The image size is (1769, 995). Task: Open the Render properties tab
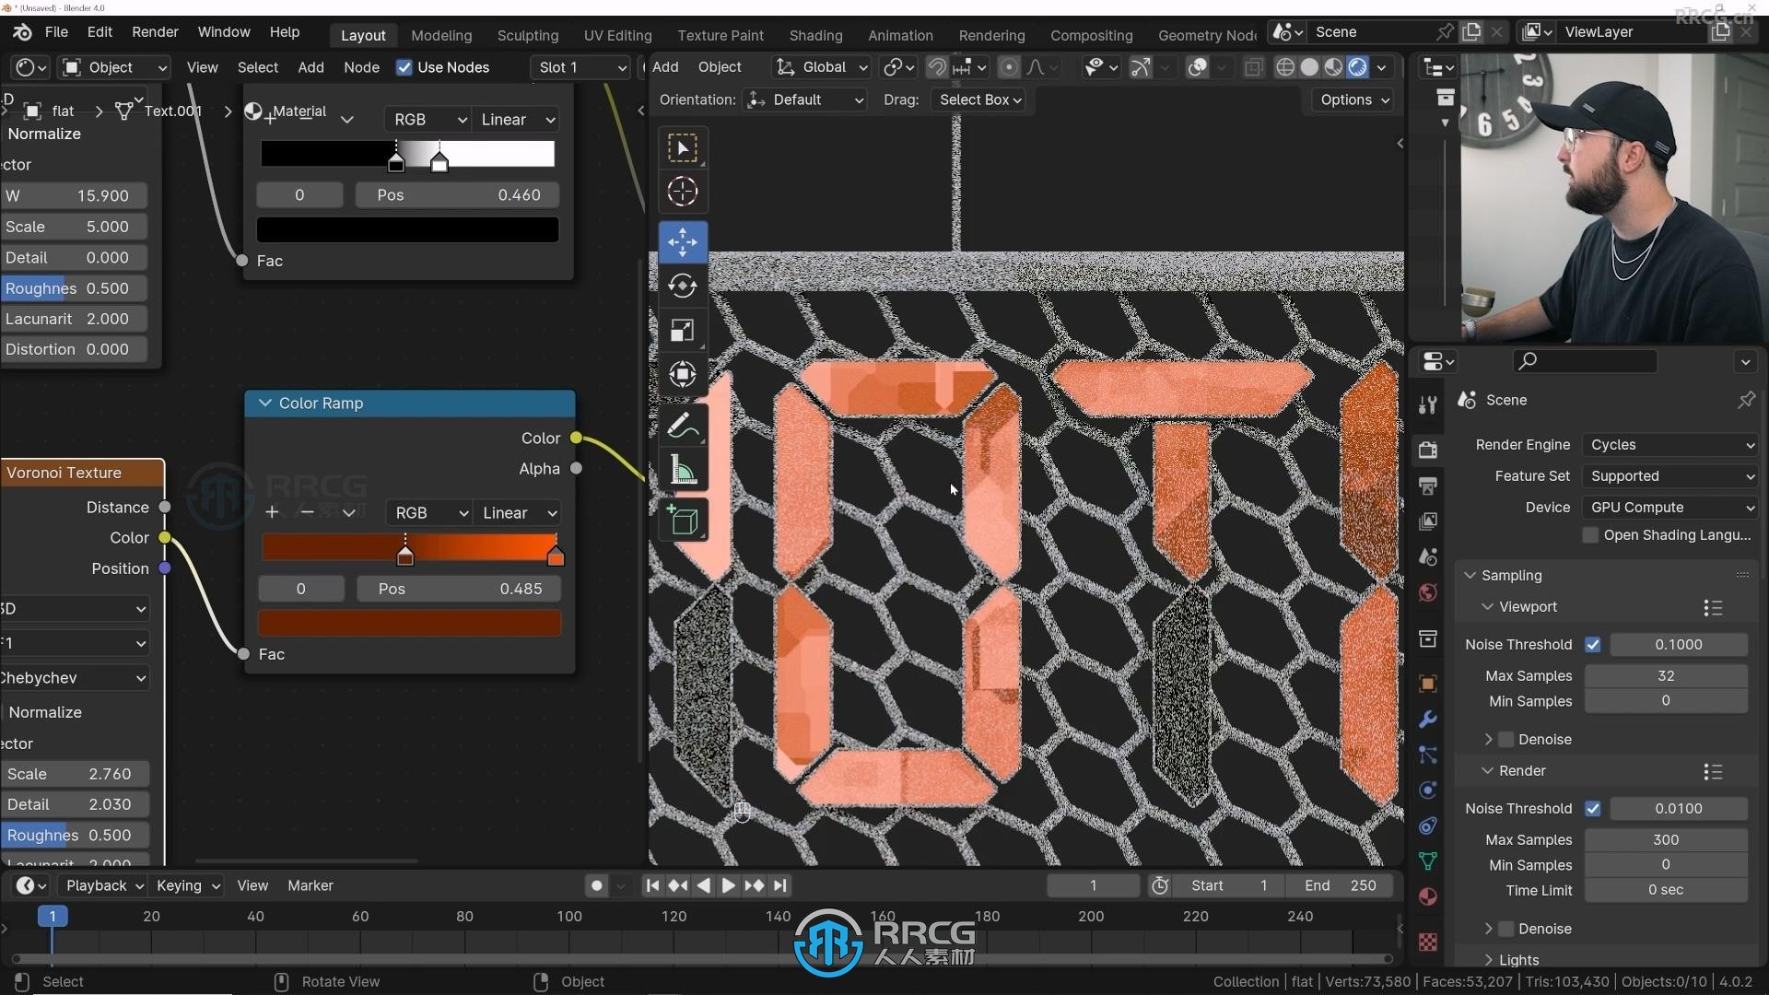[1428, 450]
